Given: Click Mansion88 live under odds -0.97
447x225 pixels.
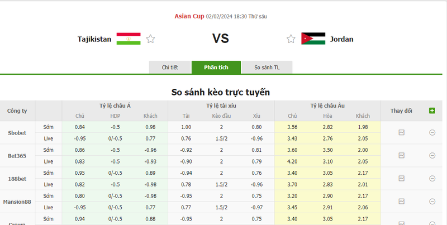Looking at the screenshot, I should 256,208.
